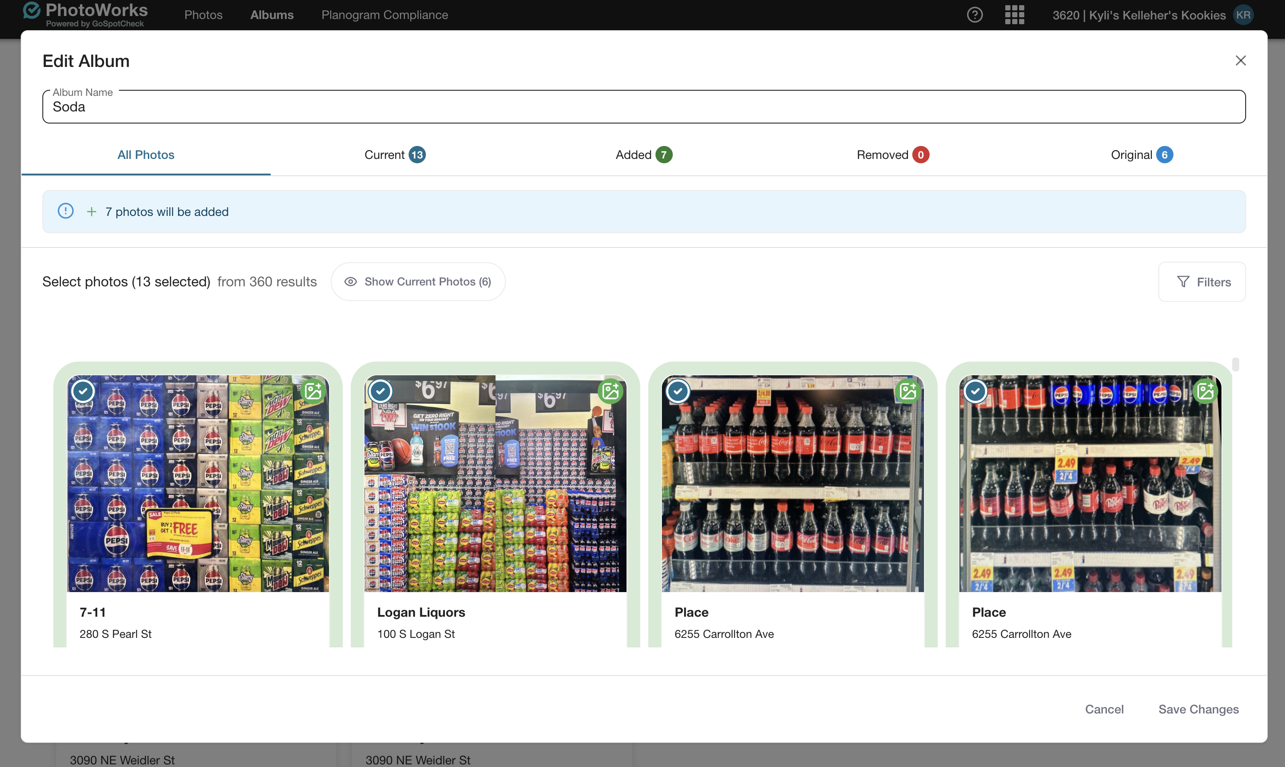Click the PhotoWorks logo

tap(85, 15)
